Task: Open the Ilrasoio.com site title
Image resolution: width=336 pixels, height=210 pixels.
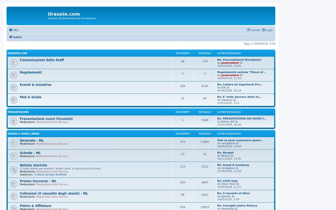Action: pos(64,14)
